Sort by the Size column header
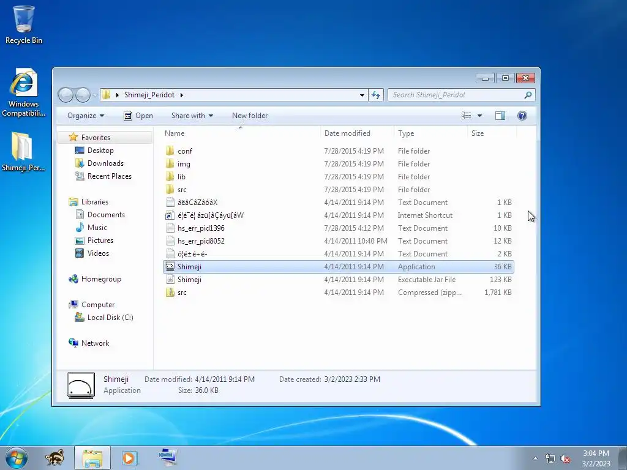 [492, 133]
